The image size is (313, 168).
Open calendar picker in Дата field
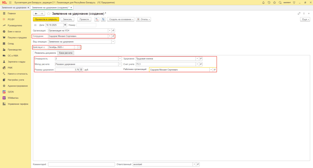click(x=65, y=25)
